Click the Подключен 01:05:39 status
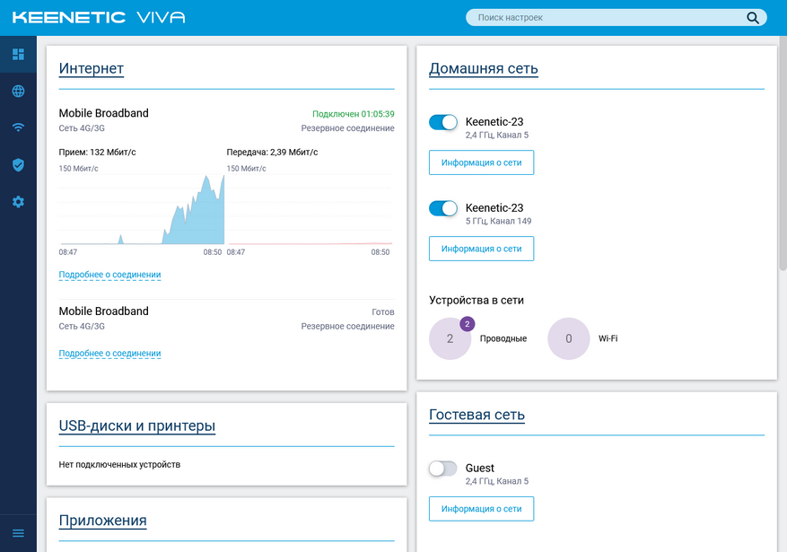787x552 pixels. (x=354, y=114)
